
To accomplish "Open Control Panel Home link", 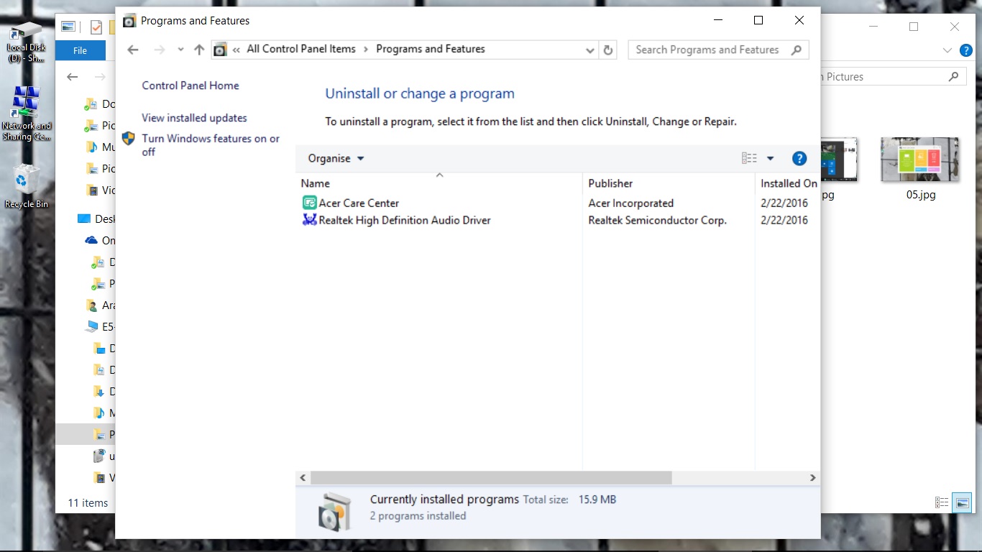I will point(191,86).
